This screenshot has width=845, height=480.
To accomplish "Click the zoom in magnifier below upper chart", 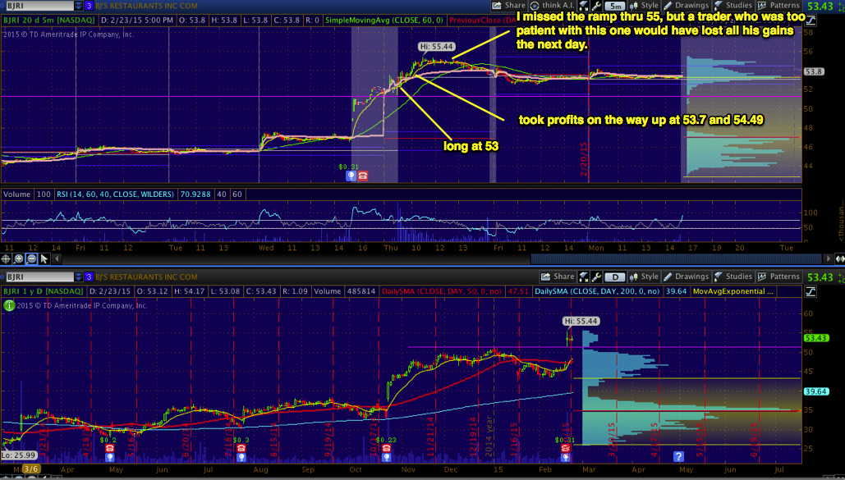I will point(19,258).
